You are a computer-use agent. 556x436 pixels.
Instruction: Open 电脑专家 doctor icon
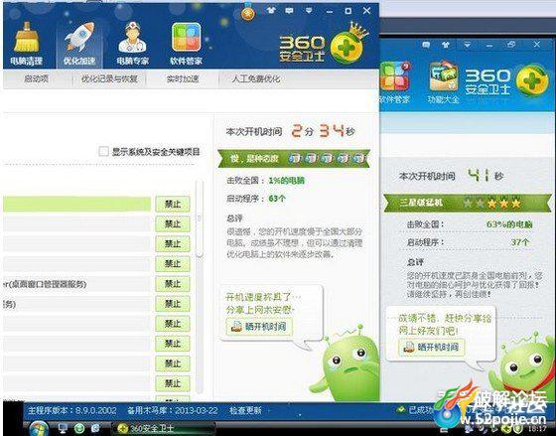click(132, 38)
